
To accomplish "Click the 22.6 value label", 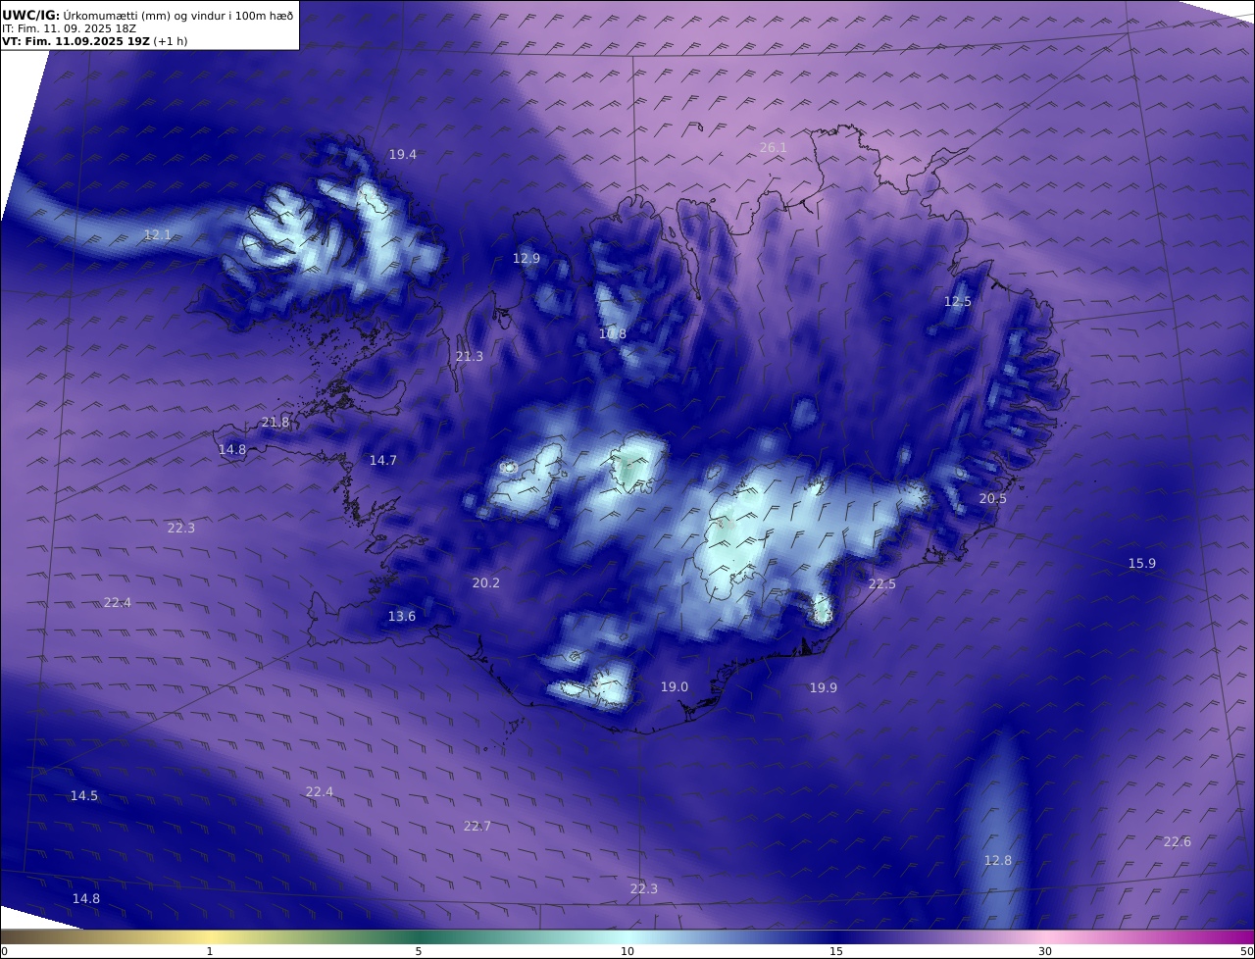I will [x=1178, y=841].
